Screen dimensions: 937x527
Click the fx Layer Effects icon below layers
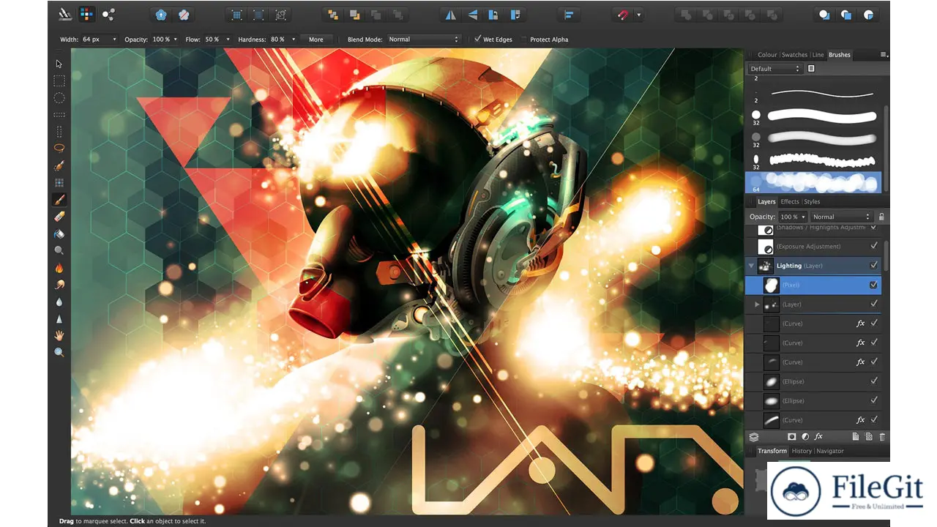tap(818, 436)
